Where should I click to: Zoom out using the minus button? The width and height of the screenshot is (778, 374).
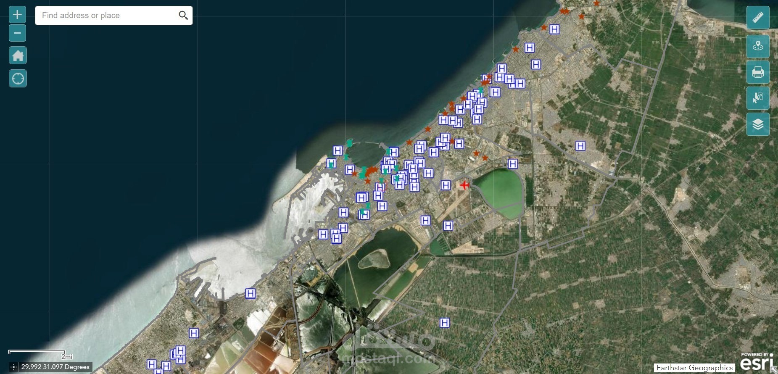pos(17,33)
